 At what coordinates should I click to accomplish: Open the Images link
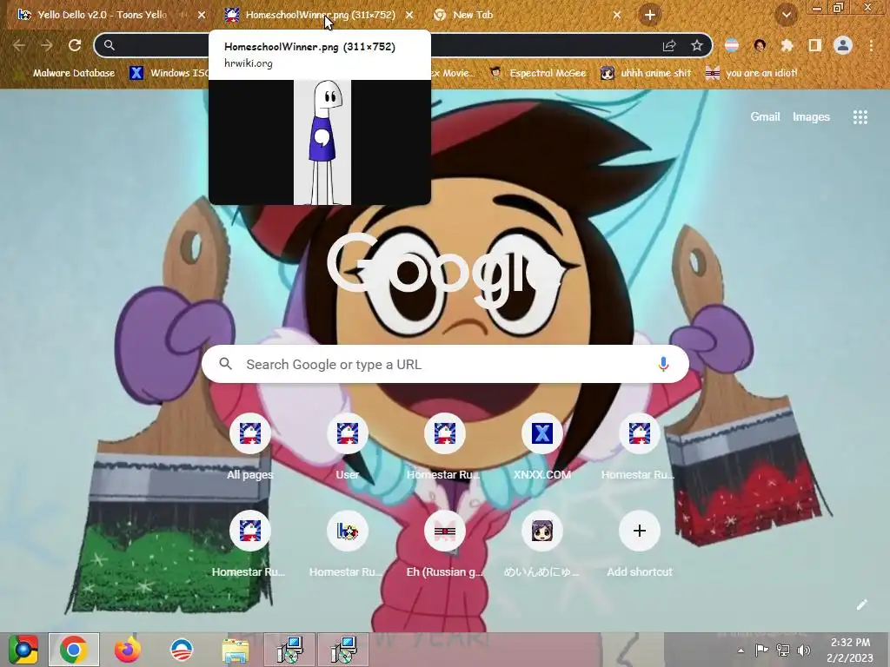(811, 117)
